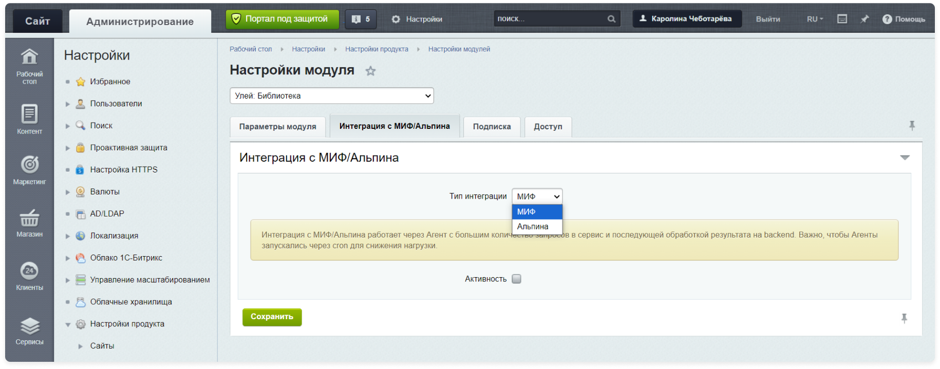940x369 pixels.
Task: Open the Маркетинг sidebar section
Action: coord(29,170)
